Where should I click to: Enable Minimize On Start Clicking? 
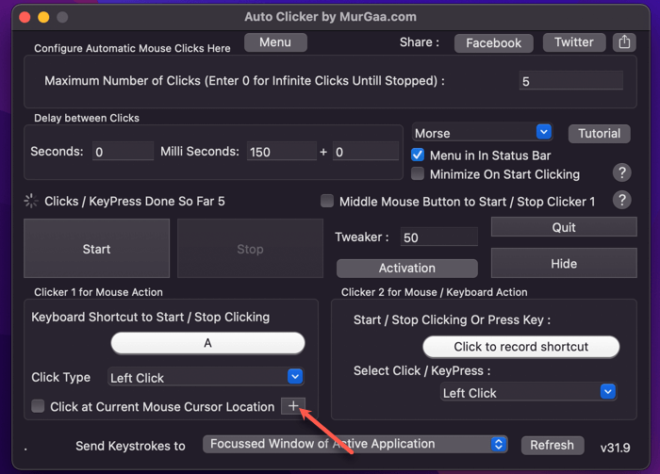(418, 173)
